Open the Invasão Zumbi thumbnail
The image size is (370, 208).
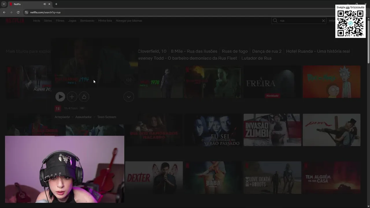[272, 130]
